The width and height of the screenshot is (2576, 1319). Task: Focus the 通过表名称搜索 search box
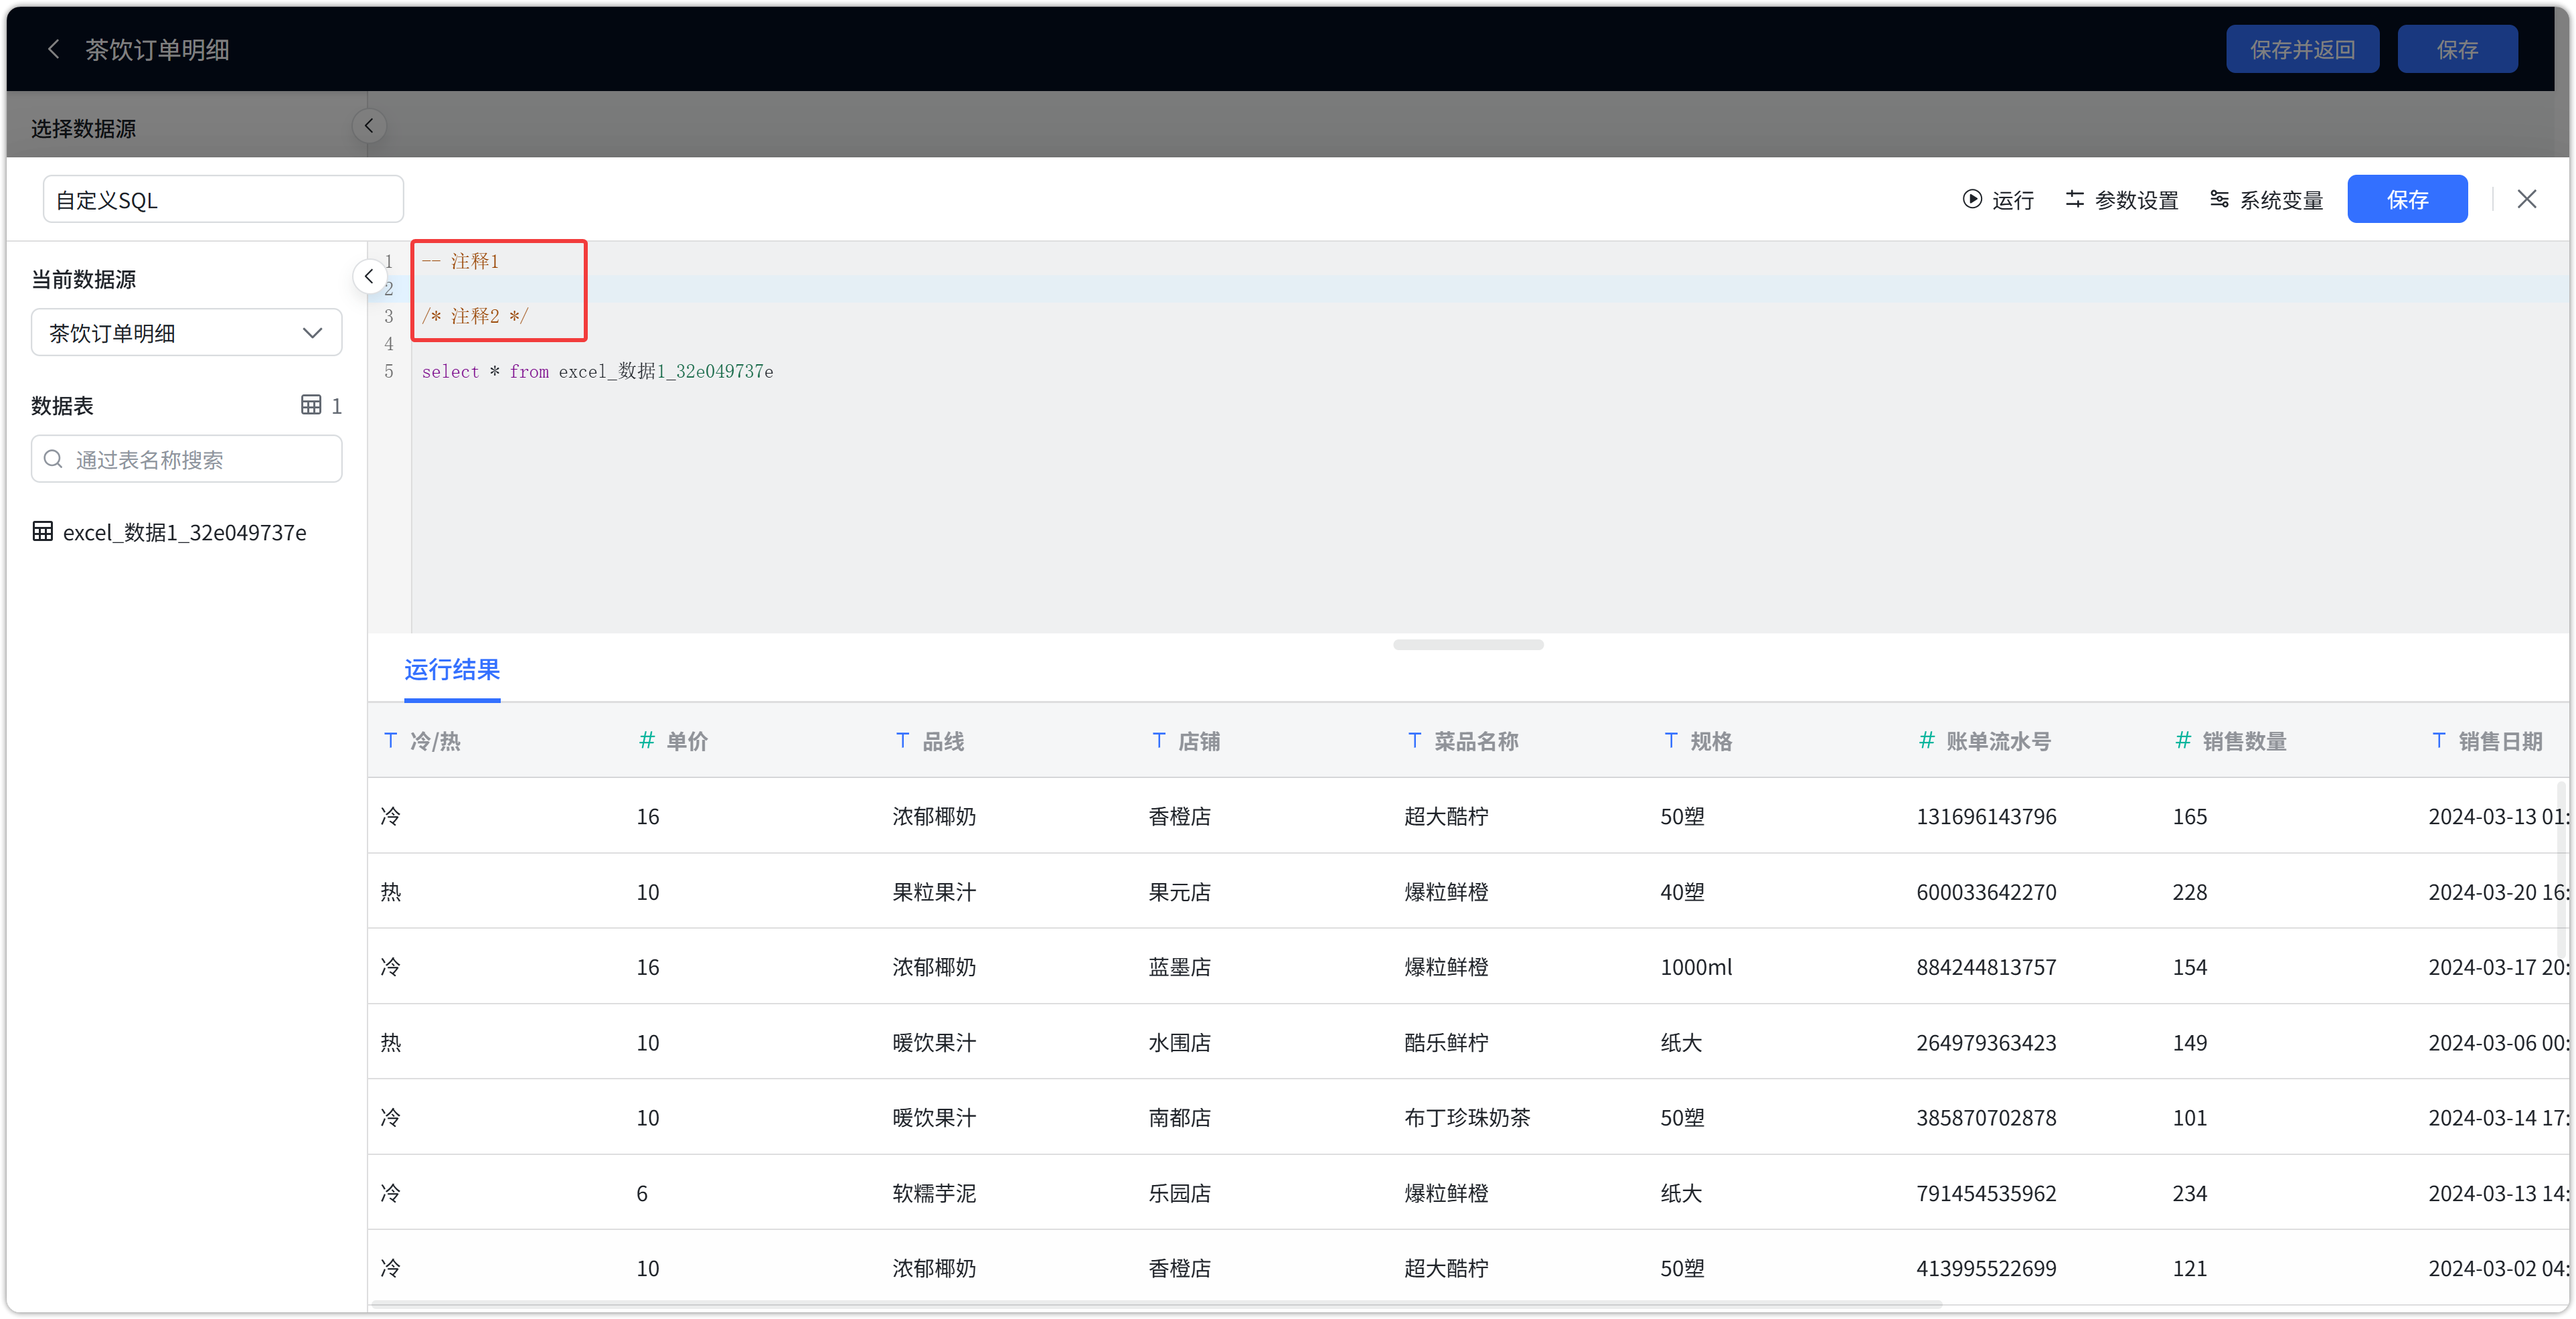[187, 459]
